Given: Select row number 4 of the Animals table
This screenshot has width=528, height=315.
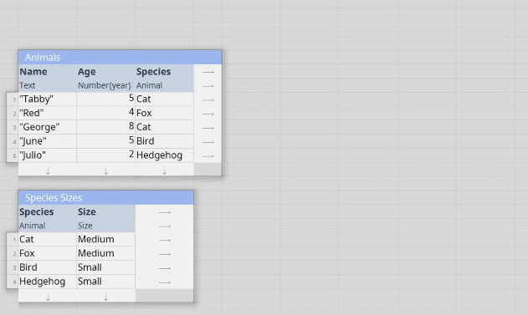Looking at the screenshot, I should (14, 141).
